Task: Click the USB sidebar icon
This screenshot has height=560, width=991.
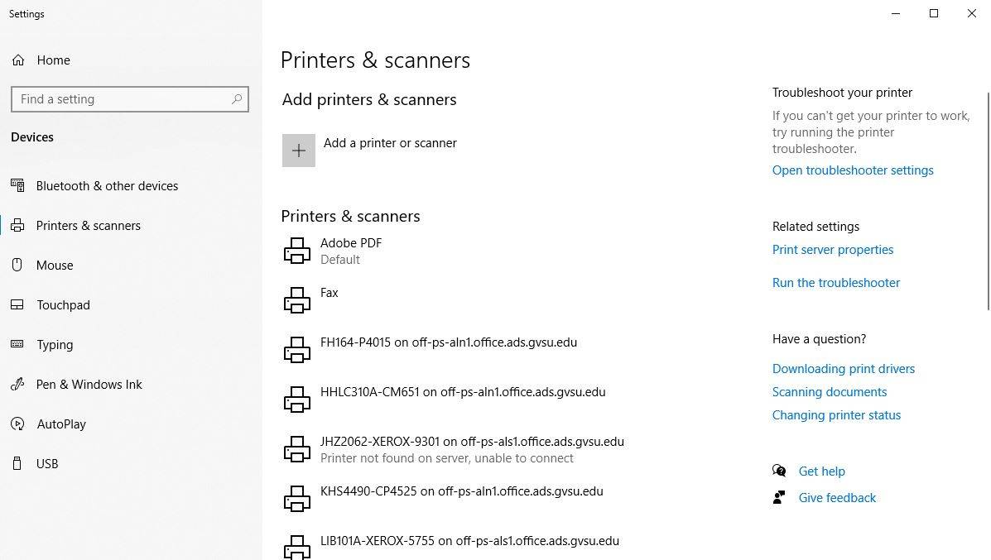Action: click(x=18, y=463)
